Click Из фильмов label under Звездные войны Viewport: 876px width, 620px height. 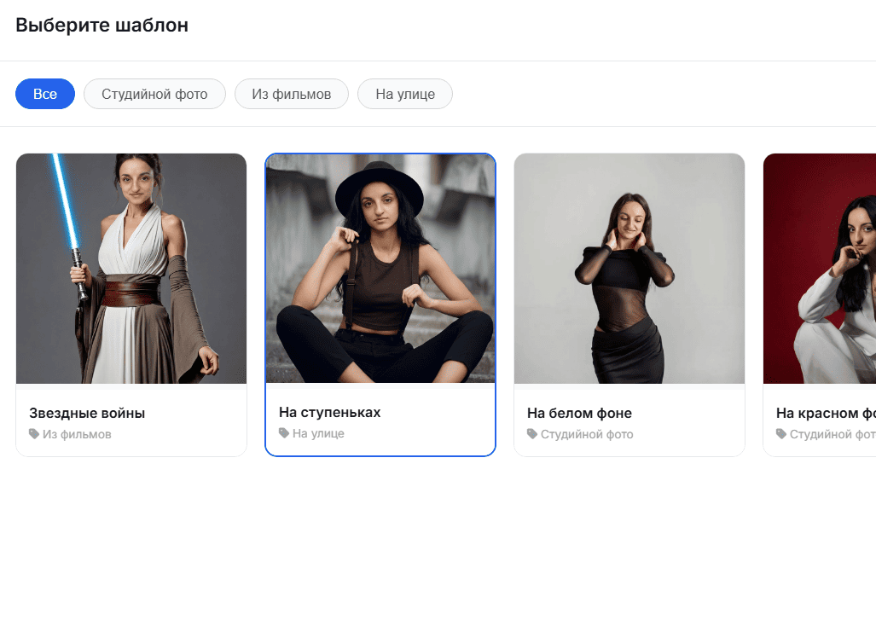[x=77, y=435]
